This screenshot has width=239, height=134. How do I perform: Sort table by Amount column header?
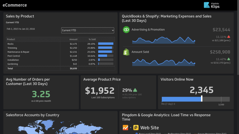pyautogui.click(x=73, y=39)
